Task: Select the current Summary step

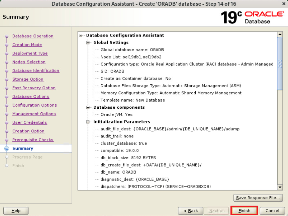Action: (x=23, y=148)
